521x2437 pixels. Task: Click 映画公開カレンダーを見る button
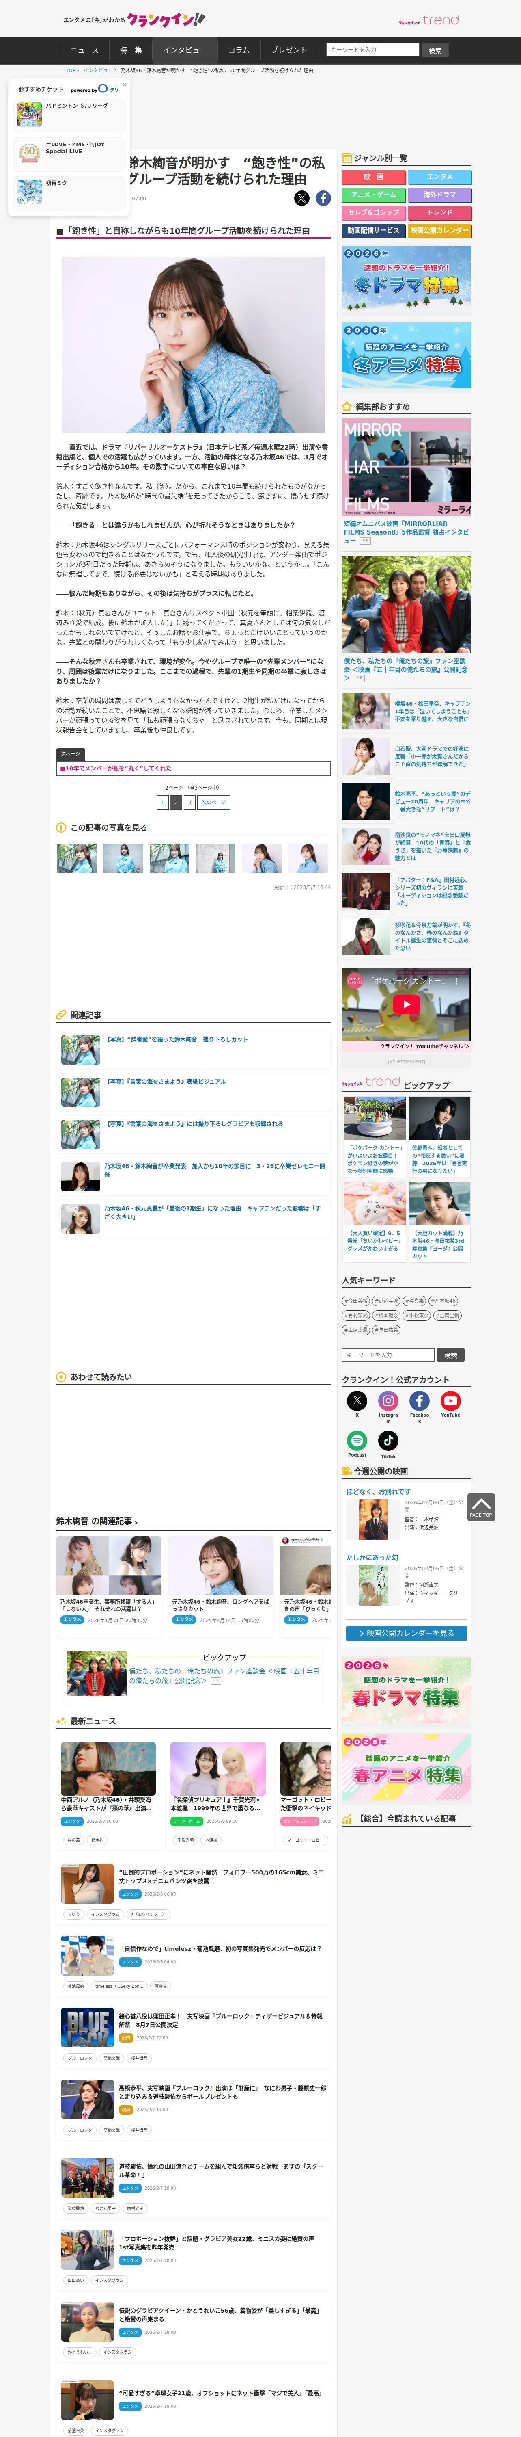click(407, 1633)
